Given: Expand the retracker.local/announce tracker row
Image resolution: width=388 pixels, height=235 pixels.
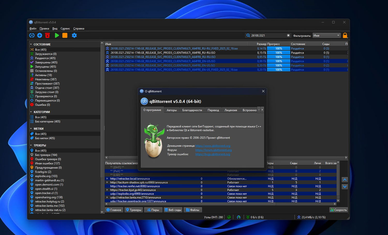Looking at the screenshot, I should coord(107,179).
